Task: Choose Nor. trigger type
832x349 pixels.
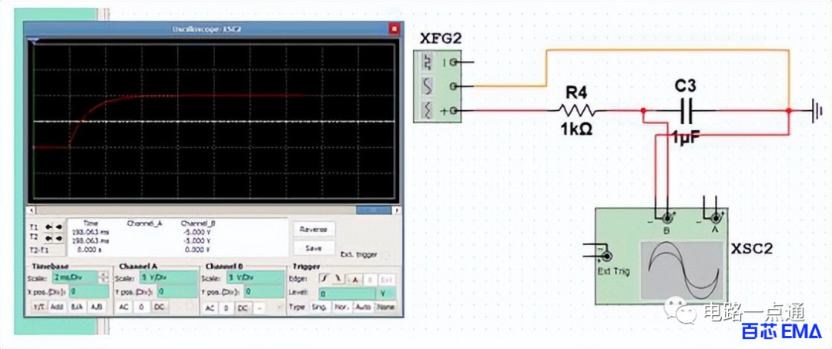Action: pyautogui.click(x=342, y=307)
